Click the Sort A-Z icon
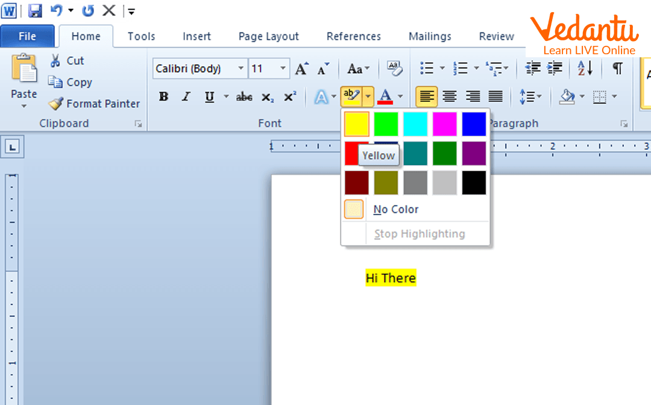 point(585,69)
